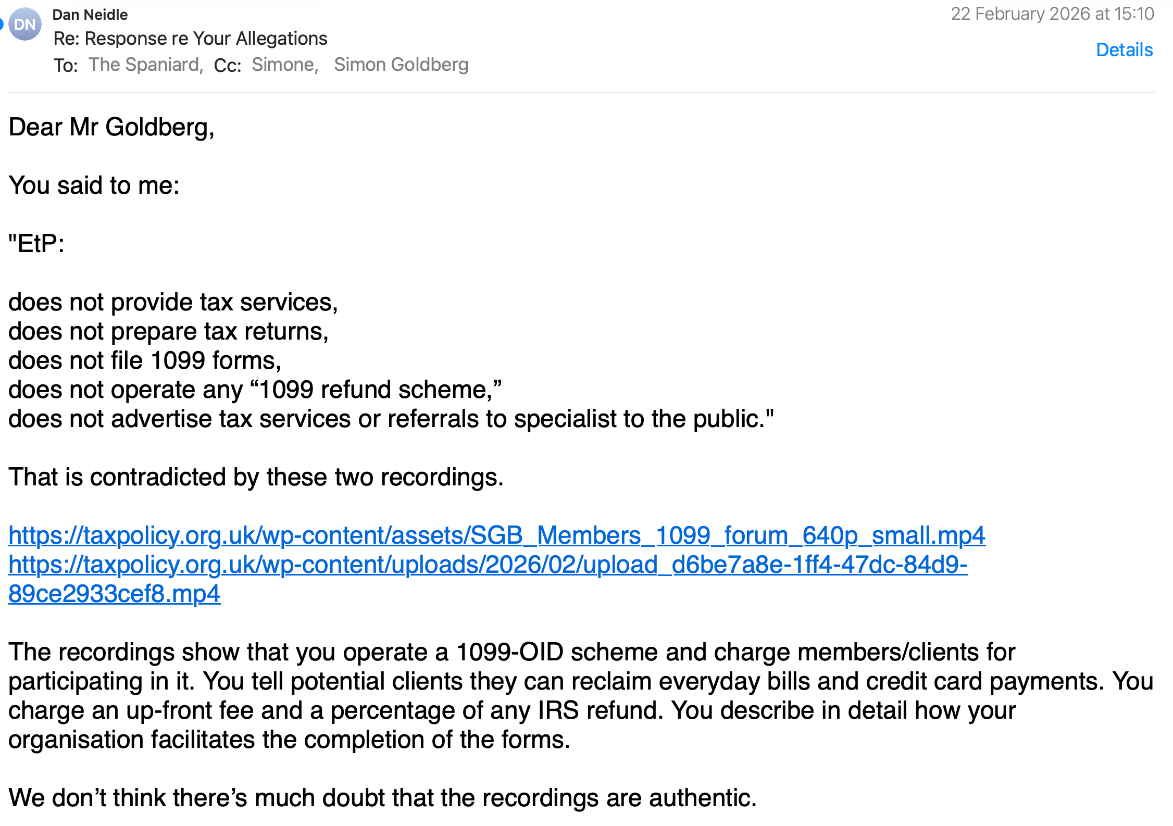Image resolution: width=1173 pixels, height=826 pixels.
Task: Select the recipient The Spaniard
Action: point(145,65)
